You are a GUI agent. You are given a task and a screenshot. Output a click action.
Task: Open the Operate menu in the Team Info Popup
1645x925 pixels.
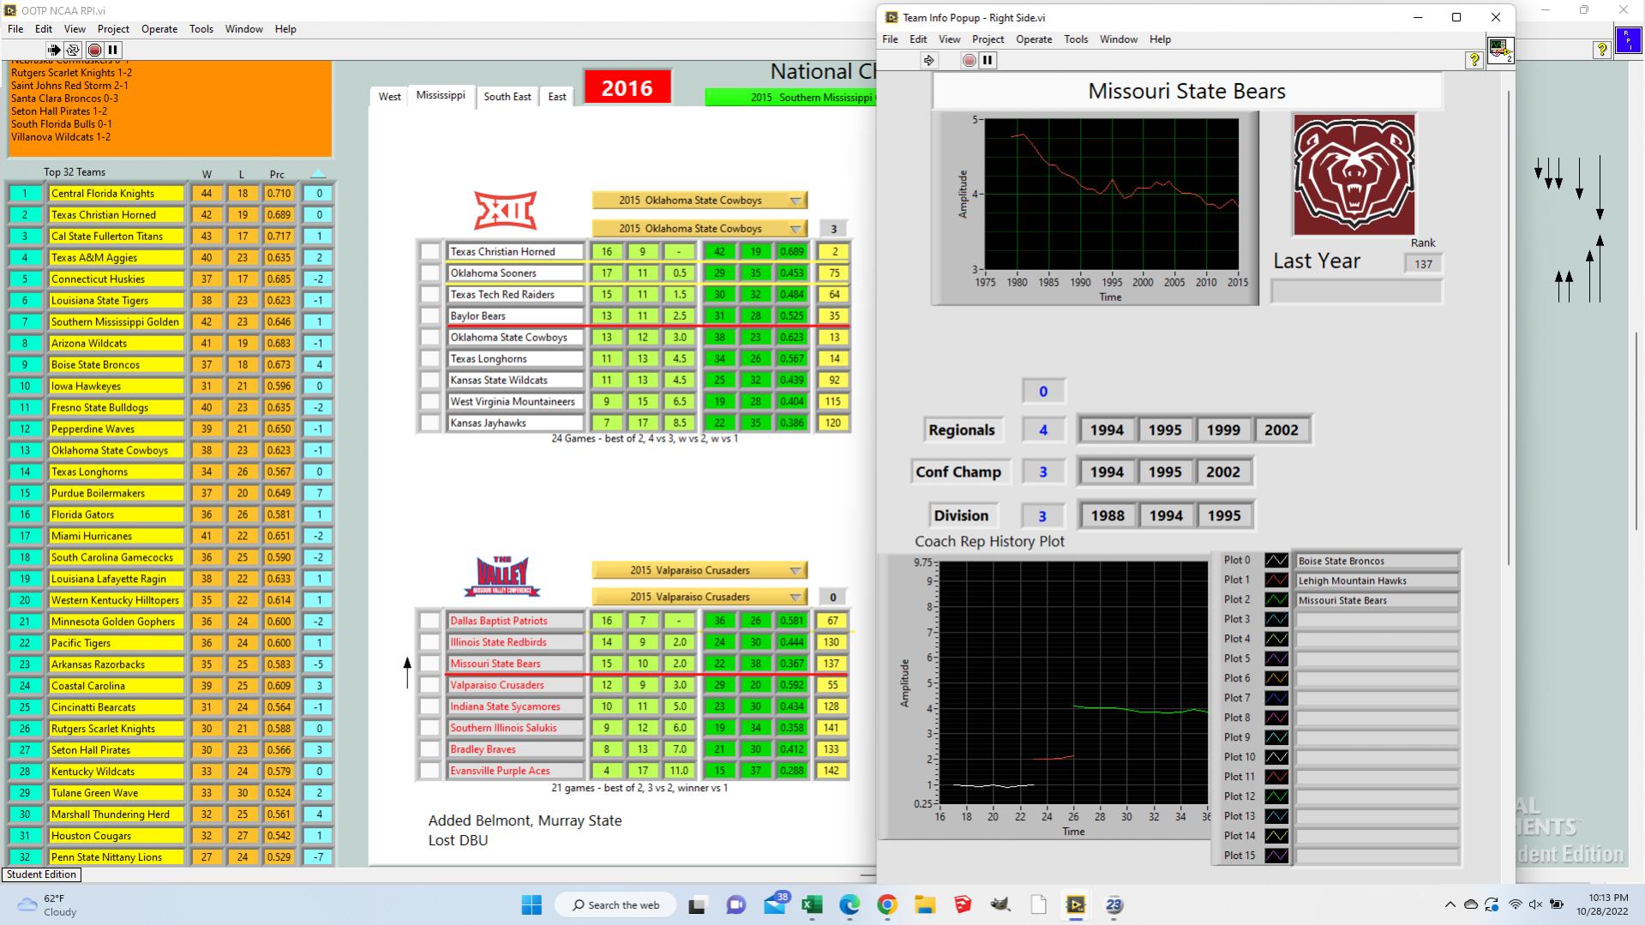[1033, 39]
